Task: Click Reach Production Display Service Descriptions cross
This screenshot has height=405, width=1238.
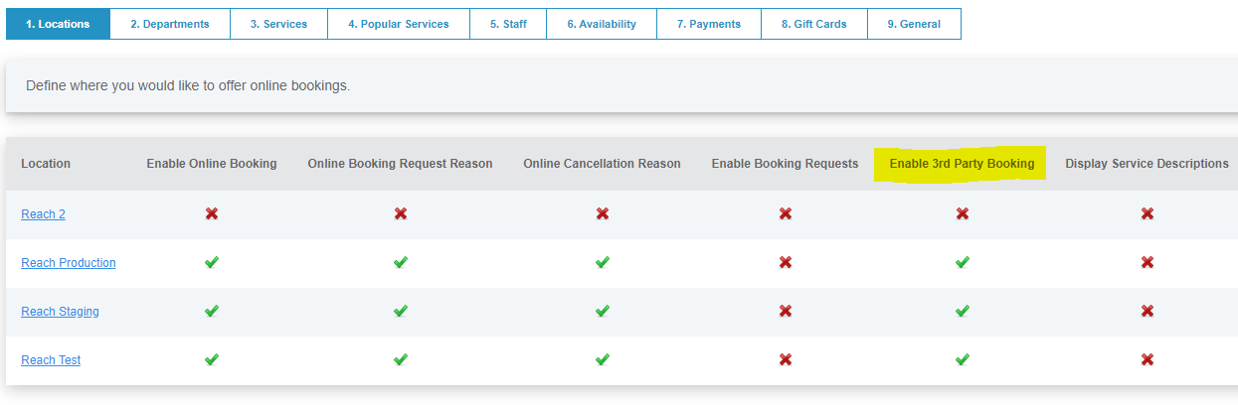Action: (x=1148, y=262)
